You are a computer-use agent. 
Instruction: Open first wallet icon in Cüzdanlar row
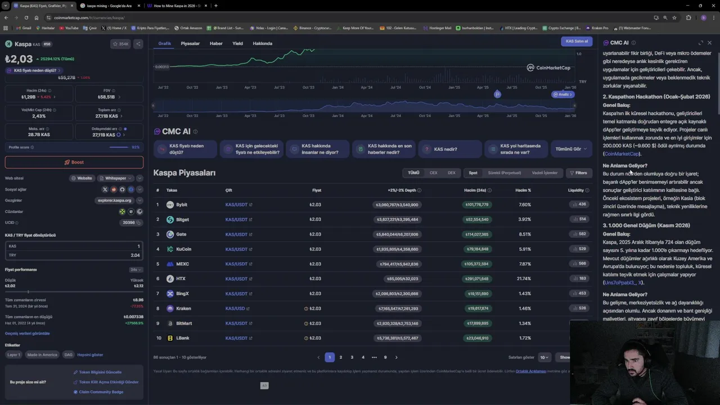(x=122, y=211)
